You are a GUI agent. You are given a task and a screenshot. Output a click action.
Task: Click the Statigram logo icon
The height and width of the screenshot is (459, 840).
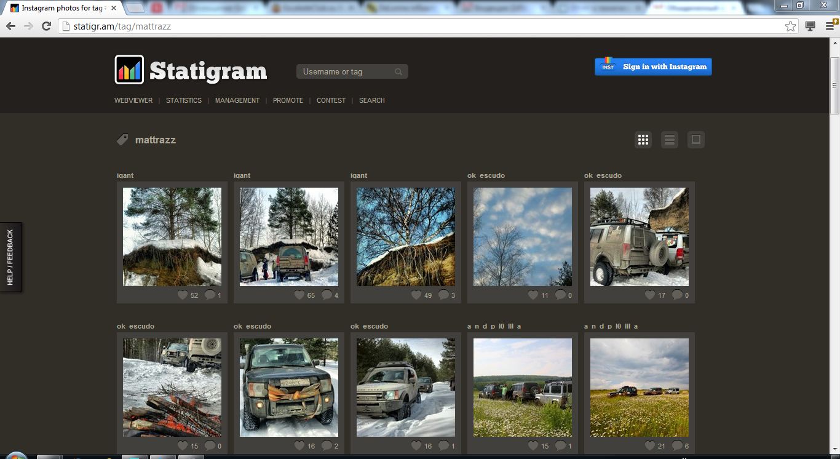click(129, 70)
